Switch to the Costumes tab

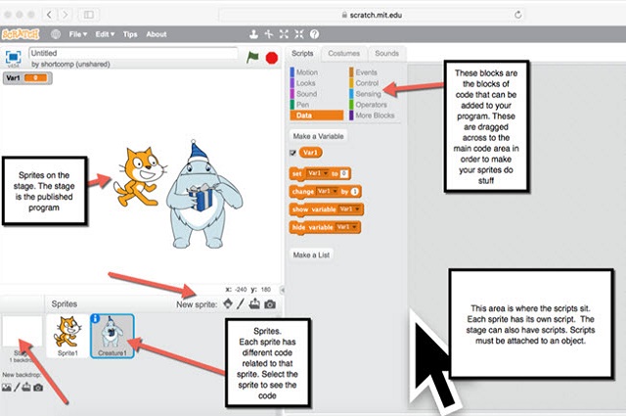coord(343,53)
